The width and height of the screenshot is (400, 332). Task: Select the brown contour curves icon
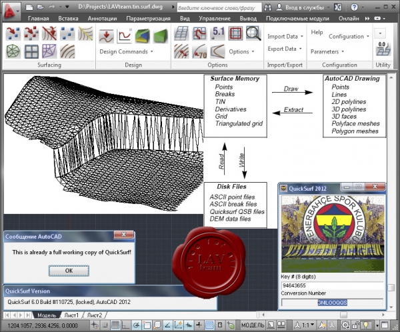(x=67, y=51)
